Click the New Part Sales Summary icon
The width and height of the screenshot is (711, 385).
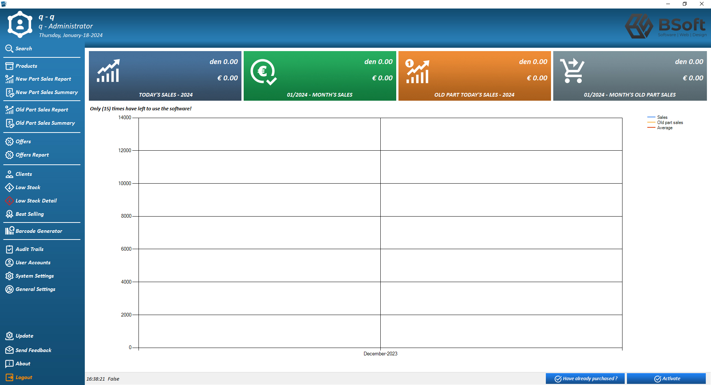(9, 93)
